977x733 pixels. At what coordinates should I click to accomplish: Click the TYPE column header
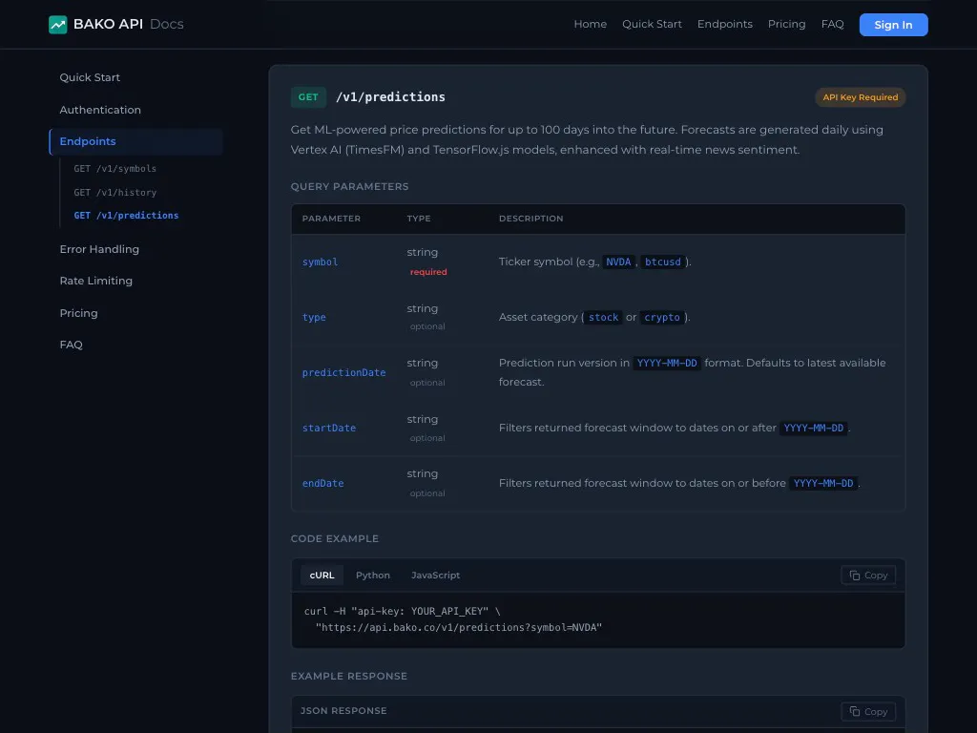[419, 219]
